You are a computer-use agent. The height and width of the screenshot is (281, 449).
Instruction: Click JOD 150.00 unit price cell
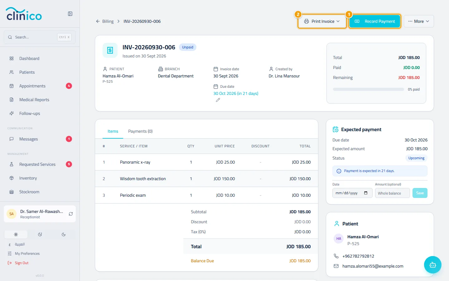224,179
